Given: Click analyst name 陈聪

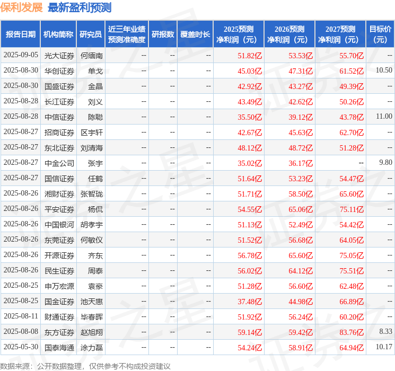Looking at the screenshot, I should [95, 117].
